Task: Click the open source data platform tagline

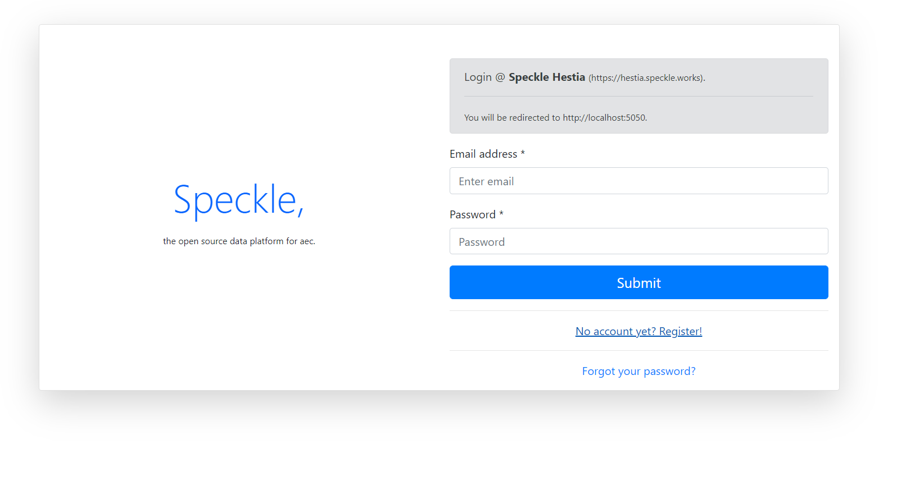Action: [x=239, y=241]
